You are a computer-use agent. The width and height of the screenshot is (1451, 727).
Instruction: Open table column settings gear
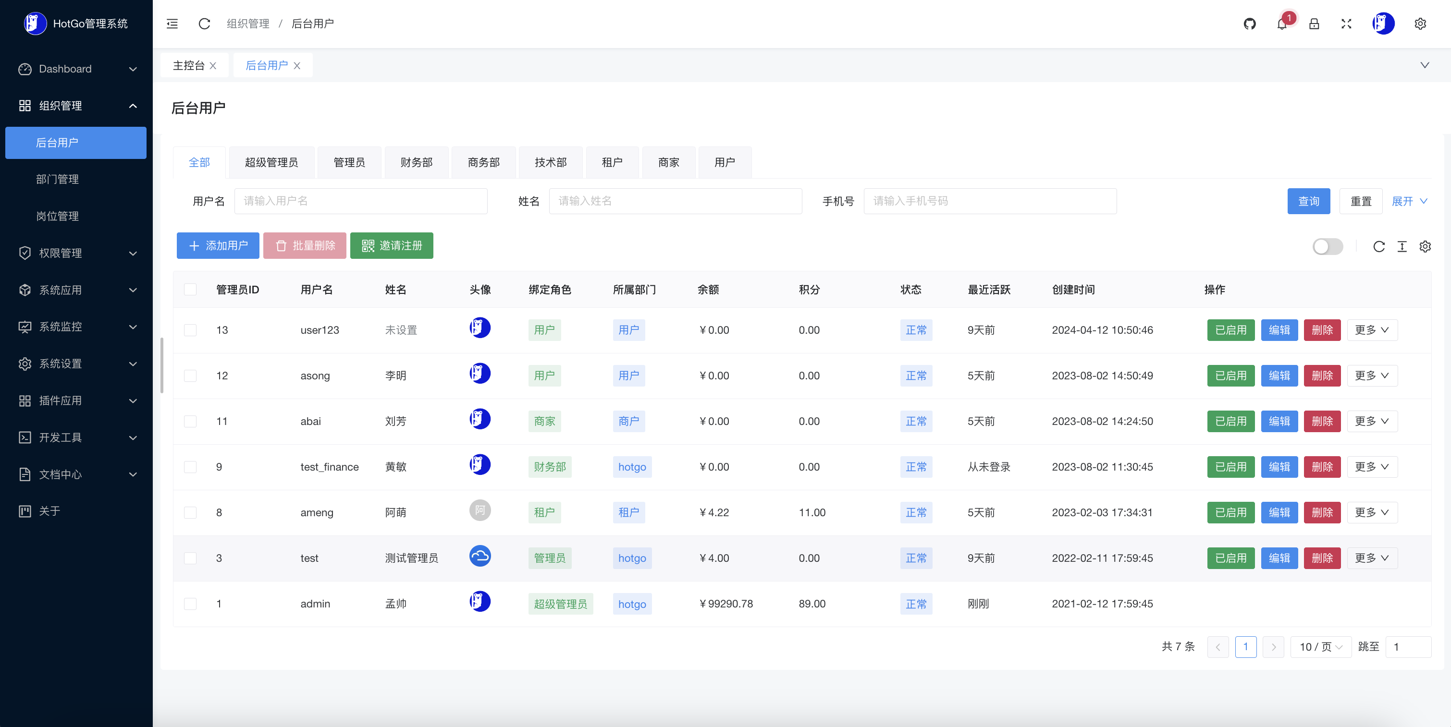pos(1425,247)
